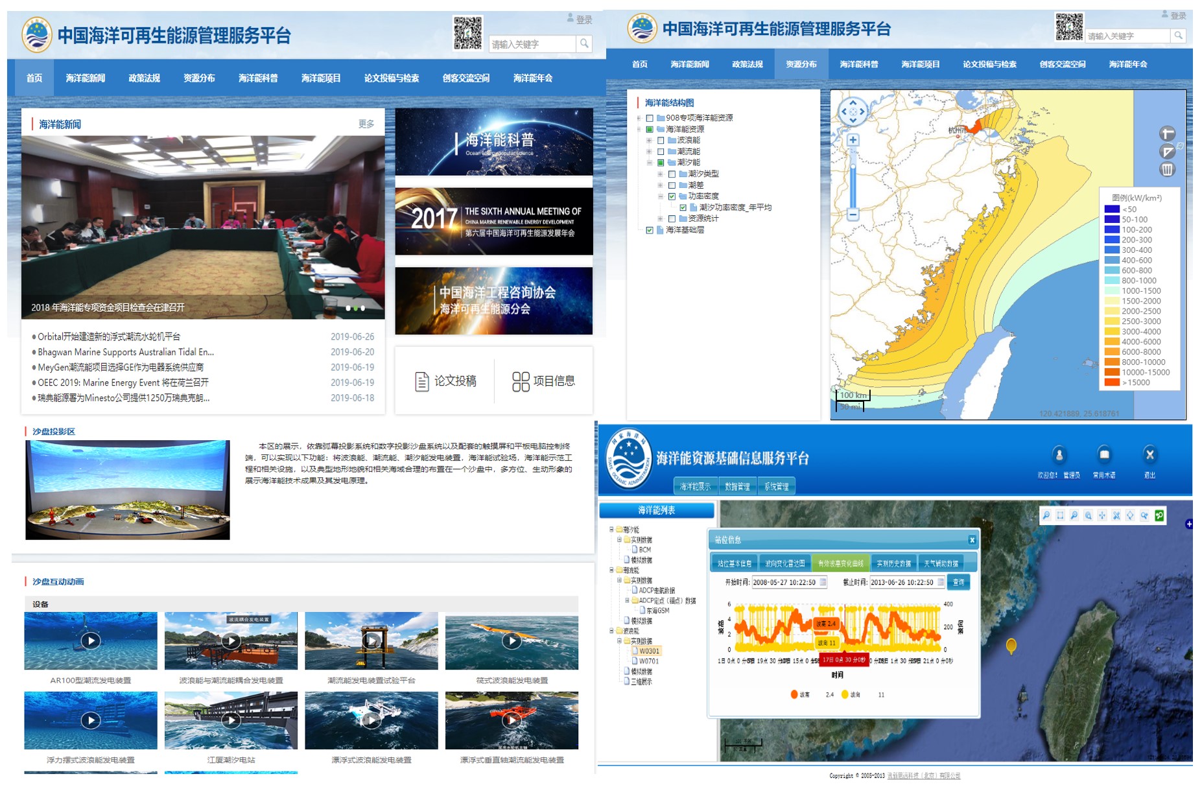Screen dimensions: 1202x787
Task: Click the trash icon on tidal map
Action: [1167, 170]
